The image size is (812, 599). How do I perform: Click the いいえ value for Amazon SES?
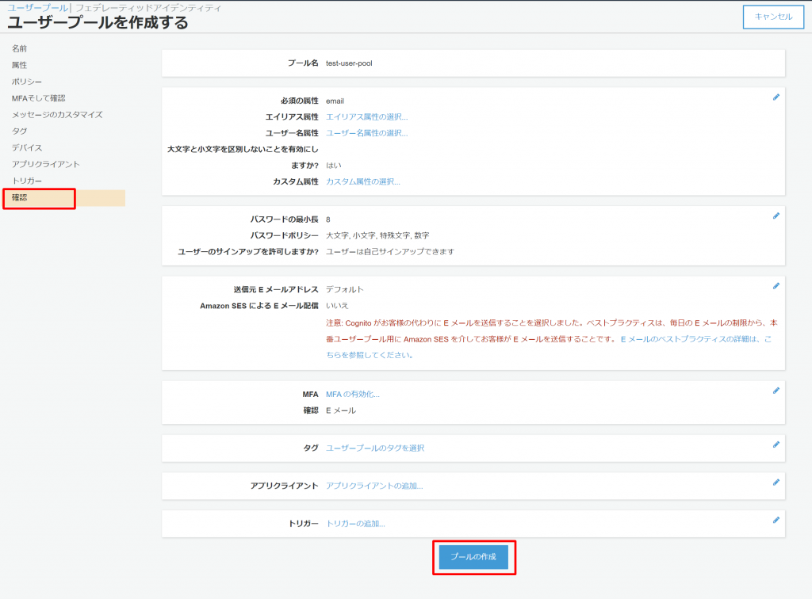[x=337, y=306]
